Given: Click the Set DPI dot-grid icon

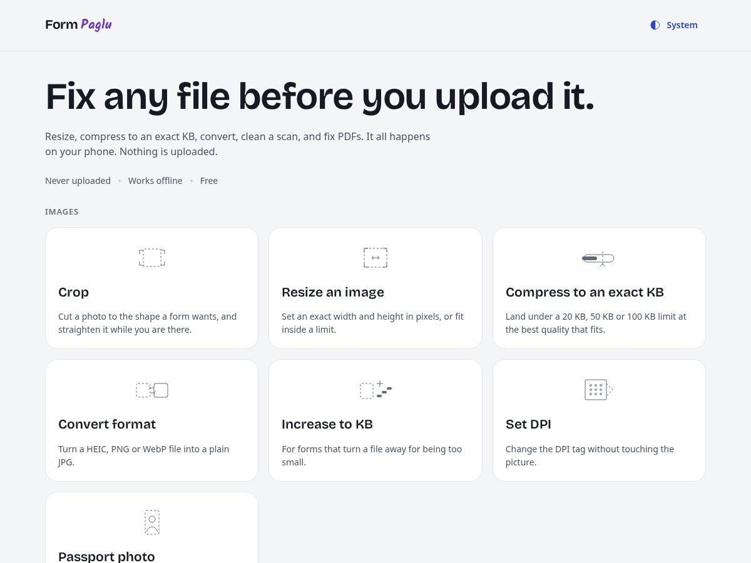Looking at the screenshot, I should pos(598,390).
